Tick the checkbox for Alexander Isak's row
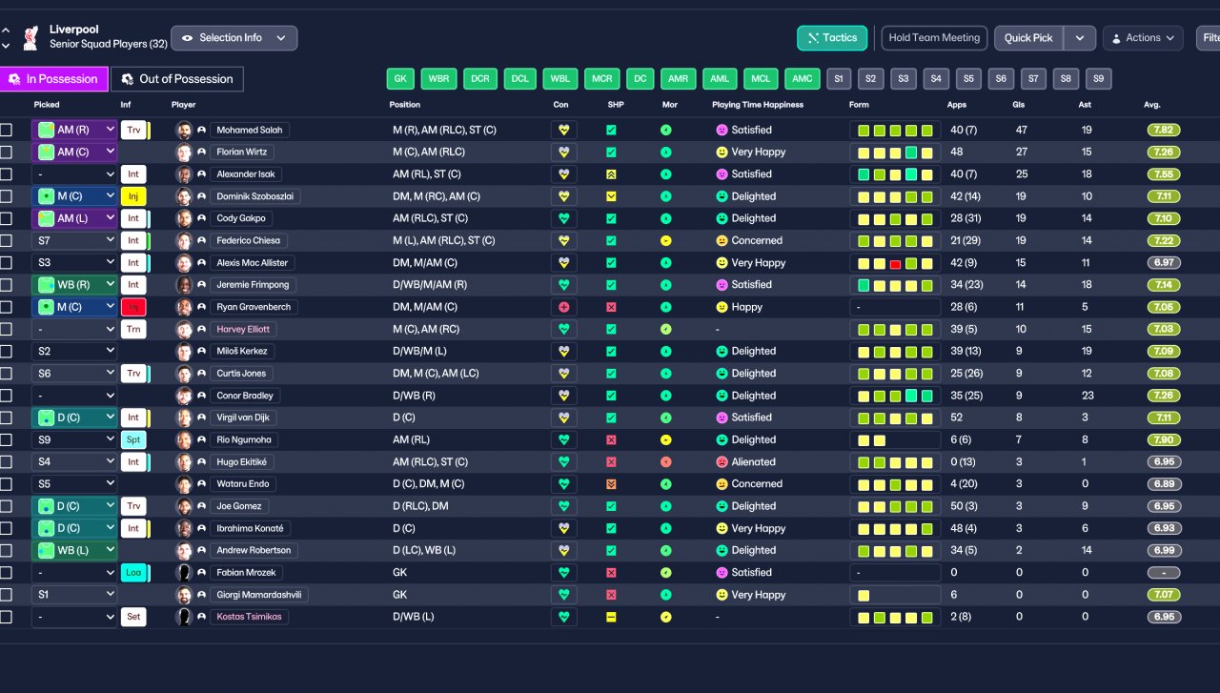The width and height of the screenshot is (1220, 693). [x=7, y=174]
